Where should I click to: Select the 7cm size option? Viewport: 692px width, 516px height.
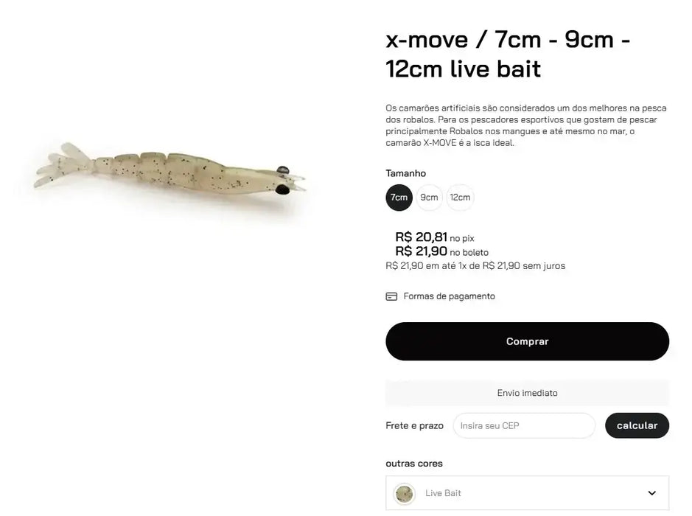[399, 198]
